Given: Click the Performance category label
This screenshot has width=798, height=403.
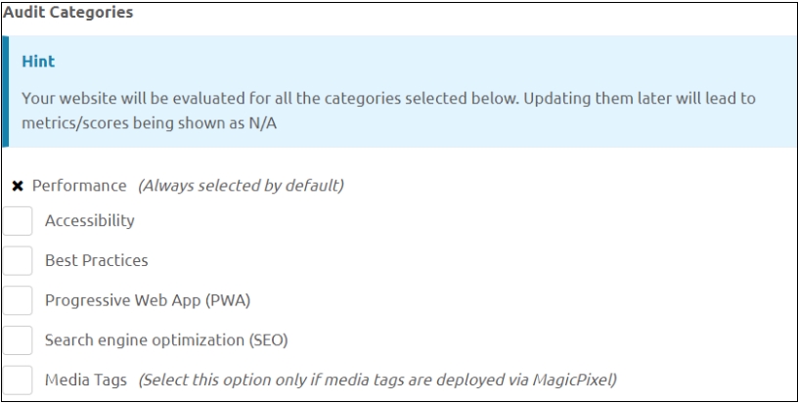Looking at the screenshot, I should pyautogui.click(x=80, y=186).
